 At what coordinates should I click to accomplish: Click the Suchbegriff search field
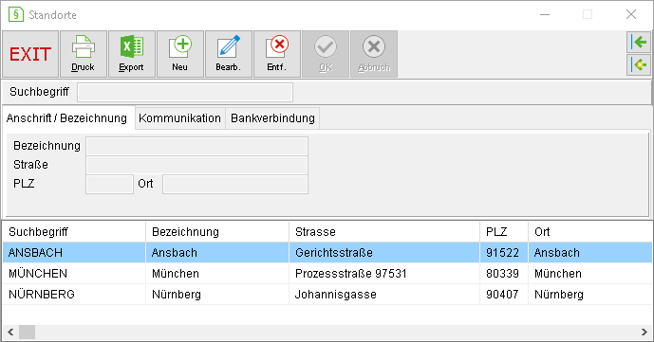(185, 92)
